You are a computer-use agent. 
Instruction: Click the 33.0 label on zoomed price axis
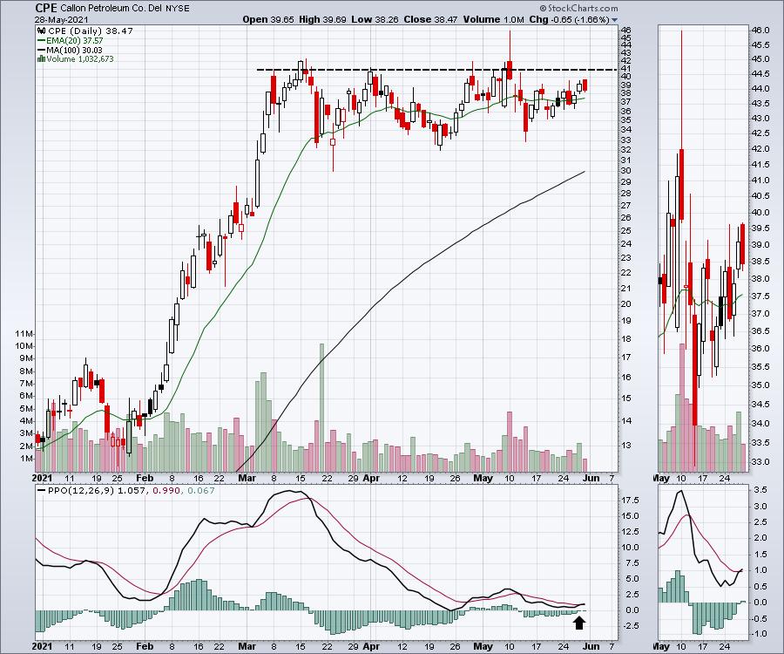coord(760,462)
